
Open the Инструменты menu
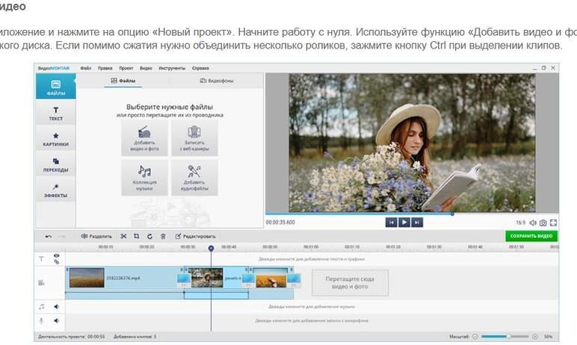172,68
